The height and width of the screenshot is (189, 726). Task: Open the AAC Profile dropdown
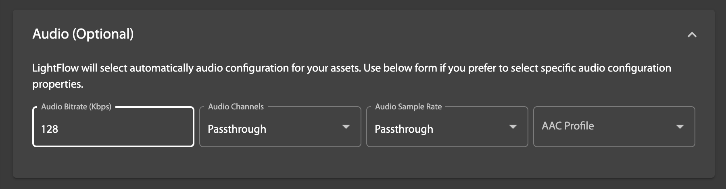coord(614,127)
